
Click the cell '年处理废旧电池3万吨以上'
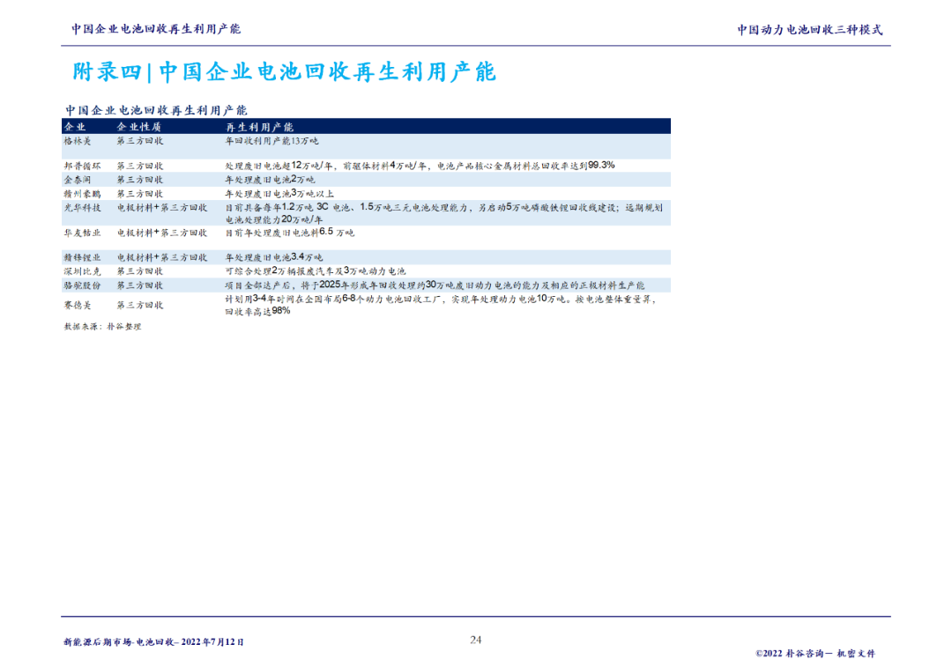[x=280, y=194]
